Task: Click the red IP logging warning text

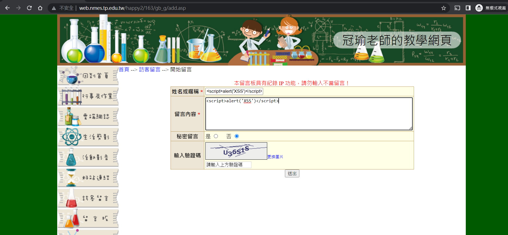Action: point(292,83)
